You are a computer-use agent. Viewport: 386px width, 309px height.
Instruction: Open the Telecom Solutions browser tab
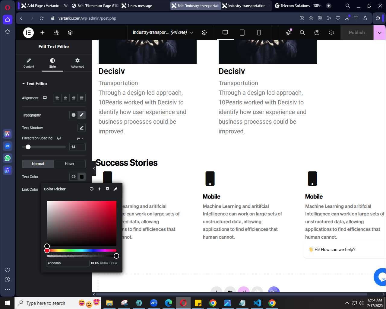pos(298,6)
